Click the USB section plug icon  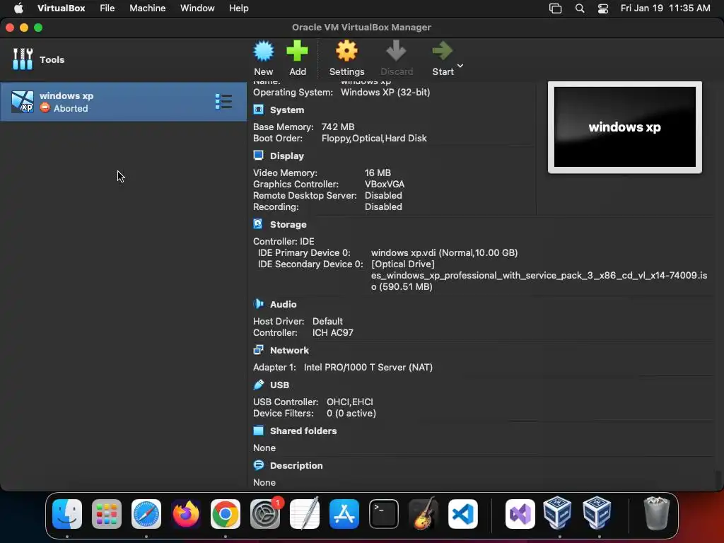tap(259, 385)
